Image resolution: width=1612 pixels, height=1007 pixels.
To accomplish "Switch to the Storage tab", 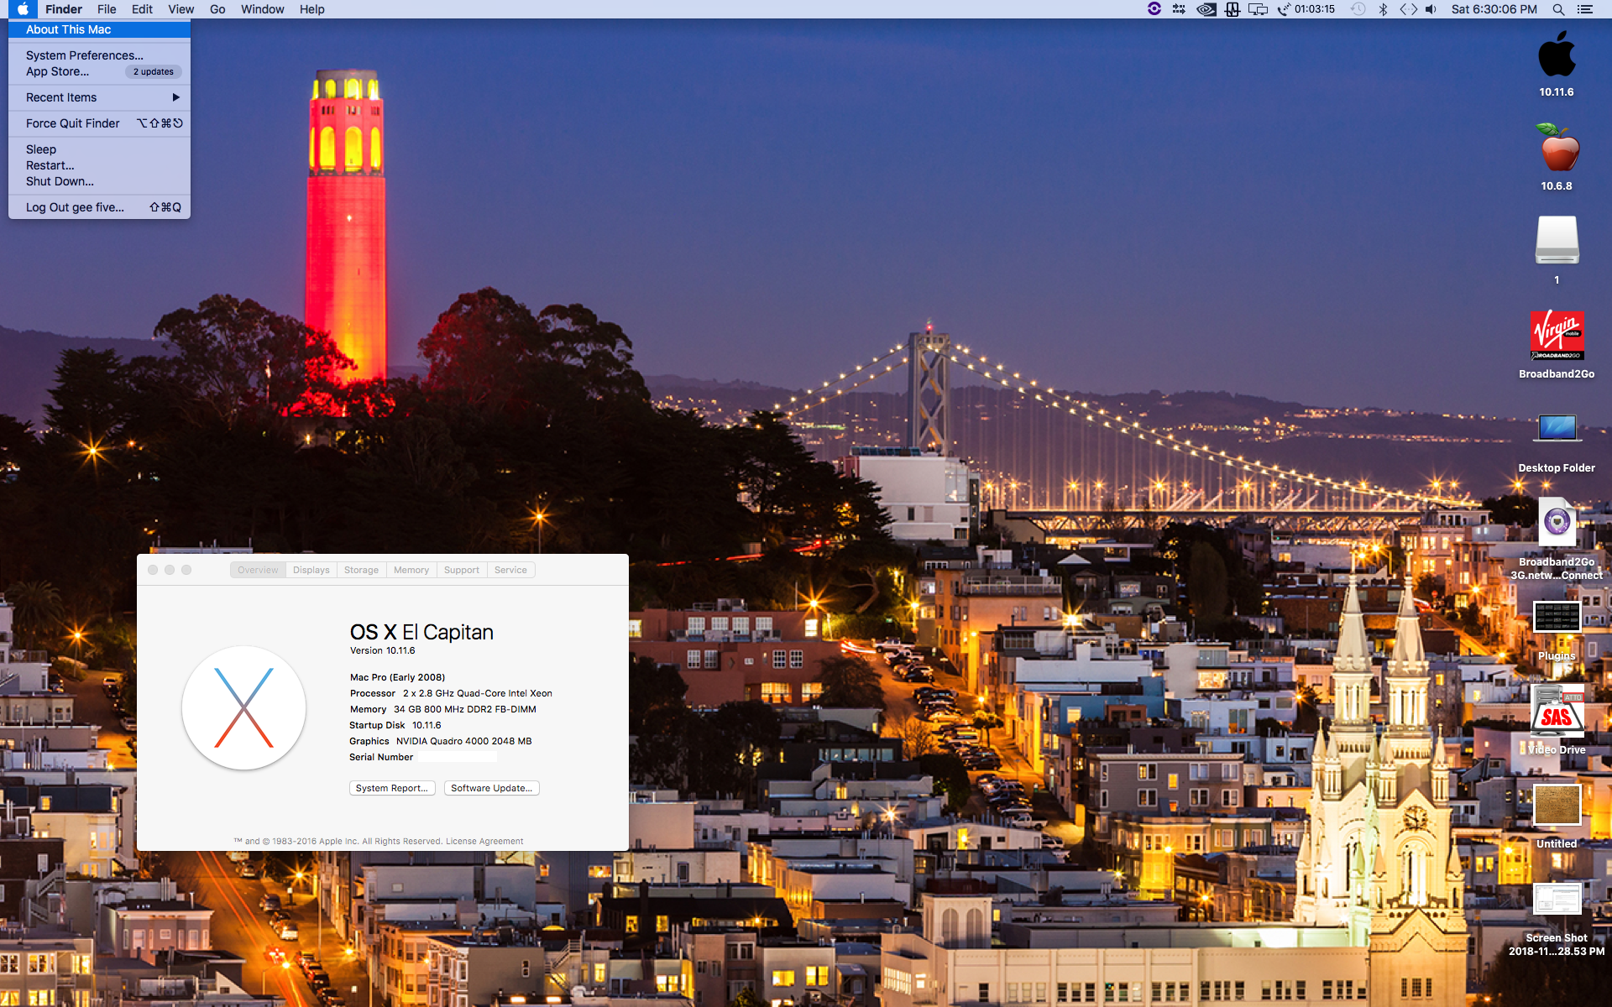I will (x=361, y=570).
